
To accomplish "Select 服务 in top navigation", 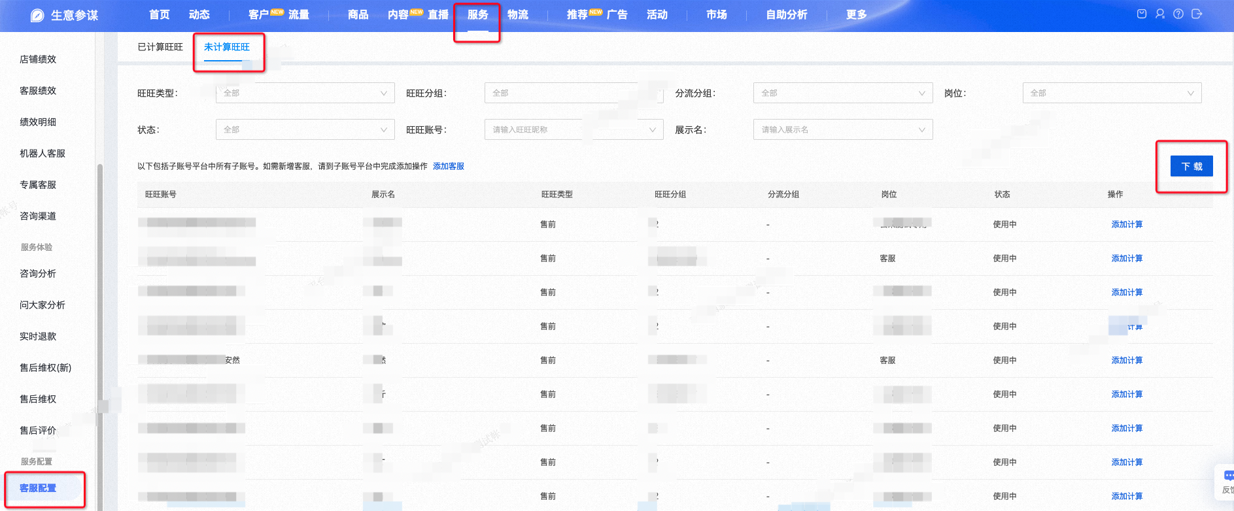I will point(478,14).
